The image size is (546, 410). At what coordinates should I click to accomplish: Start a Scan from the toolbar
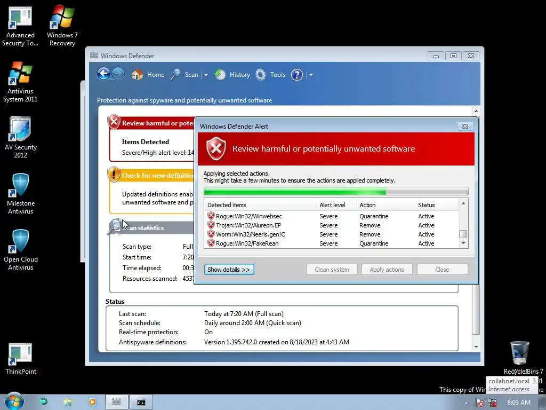pos(184,75)
